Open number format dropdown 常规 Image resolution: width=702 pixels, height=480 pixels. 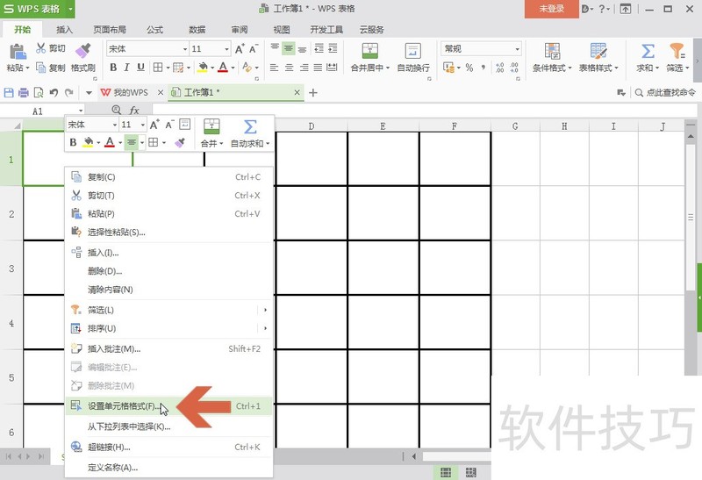tap(517, 49)
